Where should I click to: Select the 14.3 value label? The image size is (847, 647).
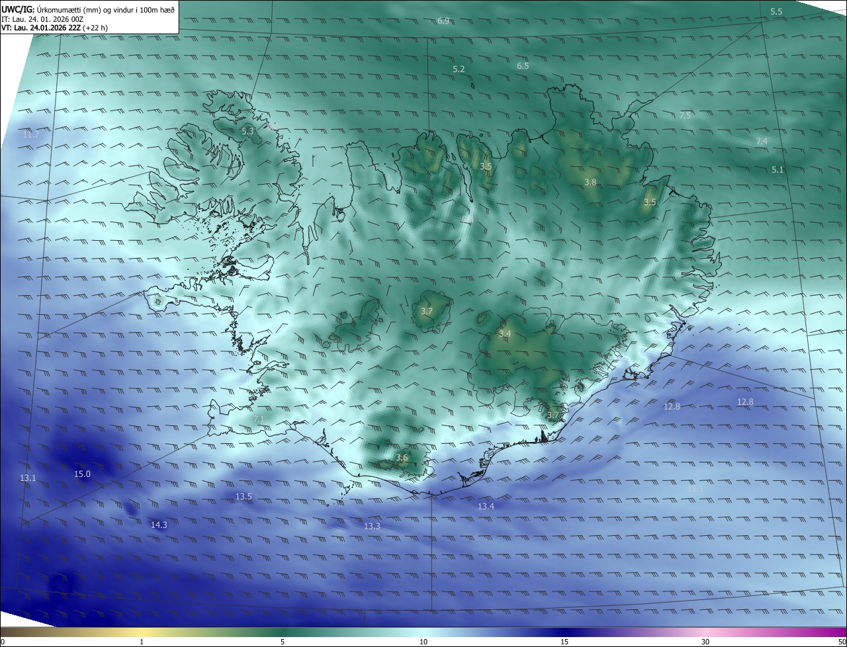point(159,525)
